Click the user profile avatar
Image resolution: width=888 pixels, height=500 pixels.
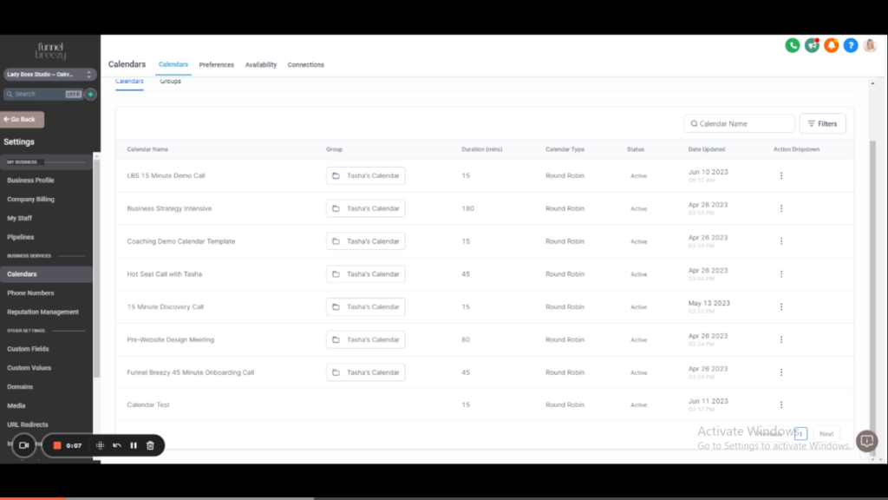(870, 45)
